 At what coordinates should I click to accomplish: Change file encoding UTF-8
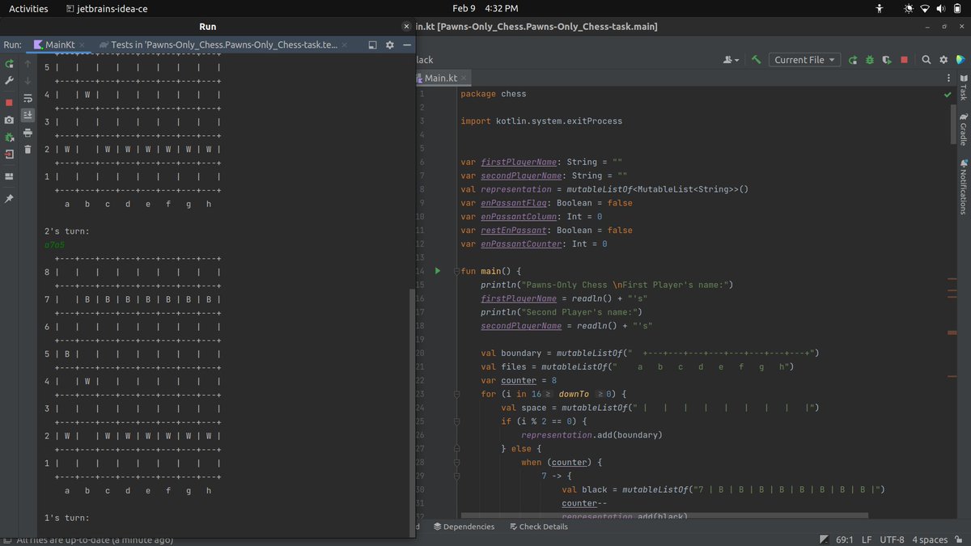point(892,540)
